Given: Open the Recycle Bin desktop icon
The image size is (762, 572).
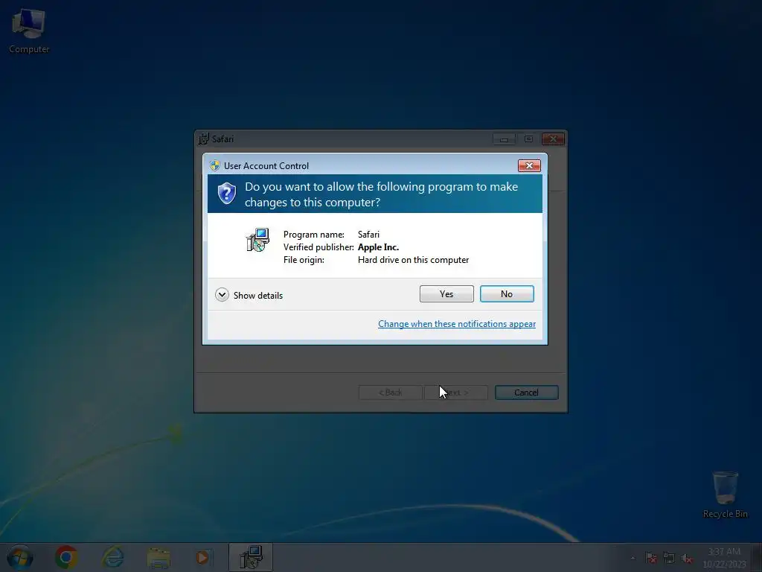Looking at the screenshot, I should coord(725,495).
